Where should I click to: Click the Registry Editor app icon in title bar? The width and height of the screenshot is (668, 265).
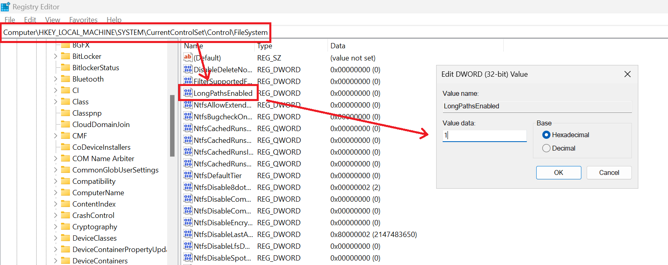5,6
